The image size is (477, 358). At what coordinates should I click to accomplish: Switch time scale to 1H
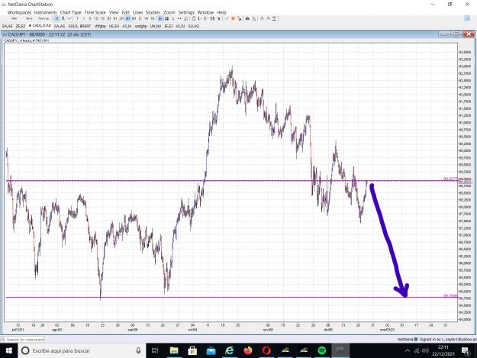tap(115, 18)
